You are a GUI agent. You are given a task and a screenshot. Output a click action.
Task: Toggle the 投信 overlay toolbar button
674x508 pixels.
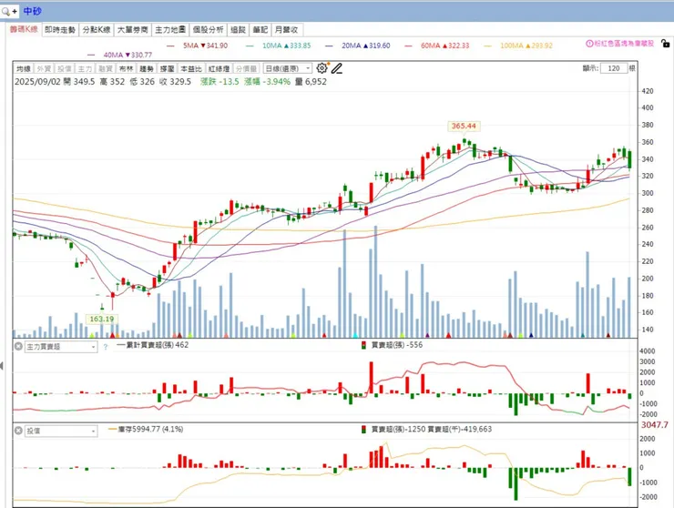tap(65, 69)
